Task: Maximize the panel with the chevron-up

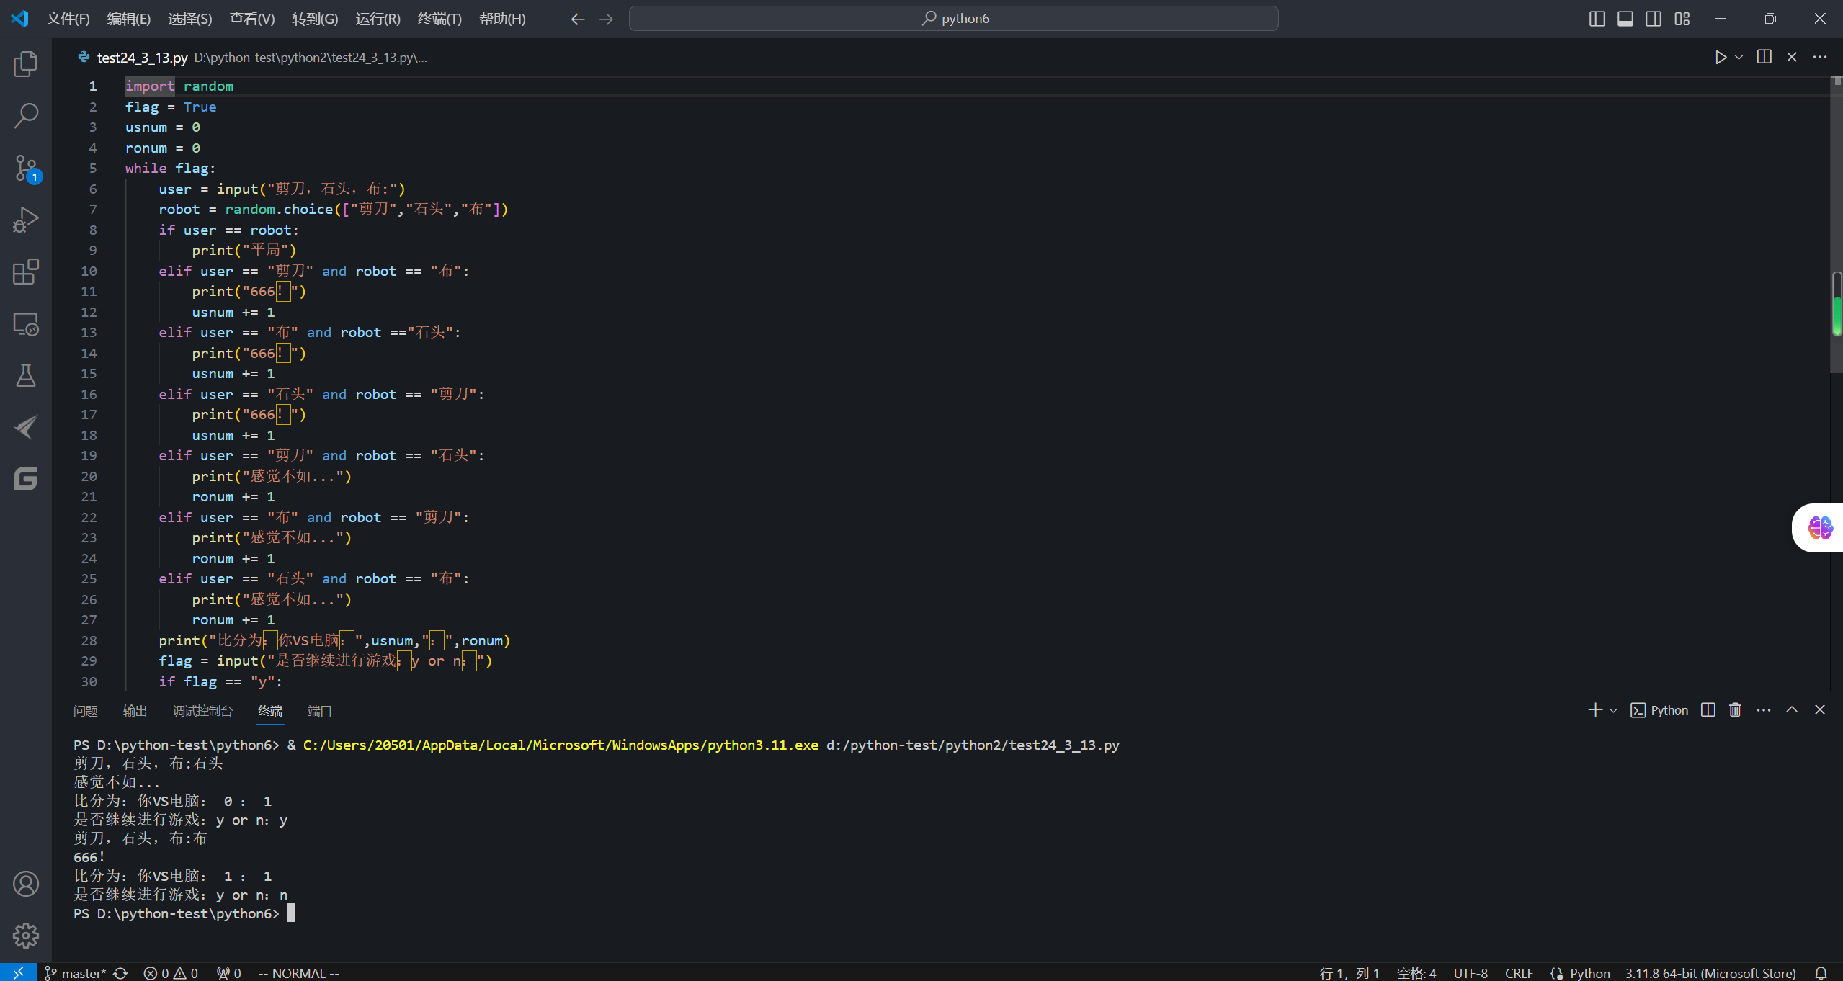Action: 1792,710
